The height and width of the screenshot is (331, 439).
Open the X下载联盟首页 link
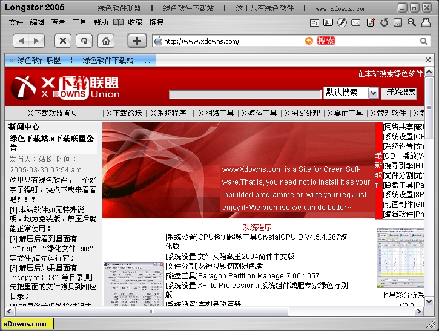point(53,113)
